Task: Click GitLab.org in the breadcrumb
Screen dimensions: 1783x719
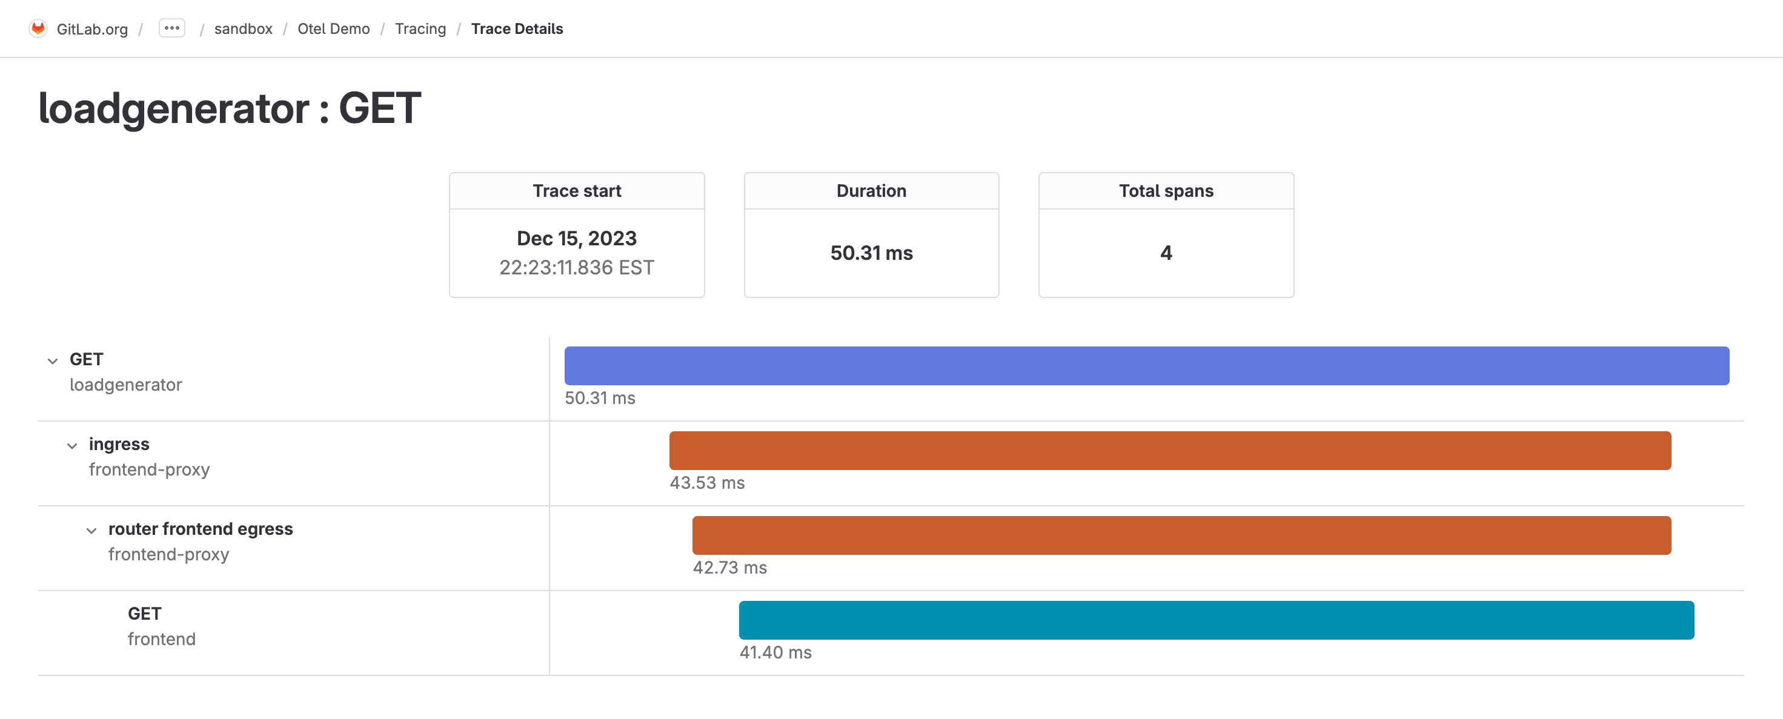Action: [93, 28]
